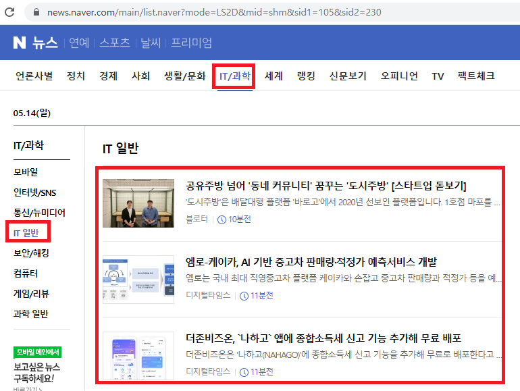Open 인터넷/SNS category in sidebar
Viewport: 520px width, 391px height.
(35, 192)
